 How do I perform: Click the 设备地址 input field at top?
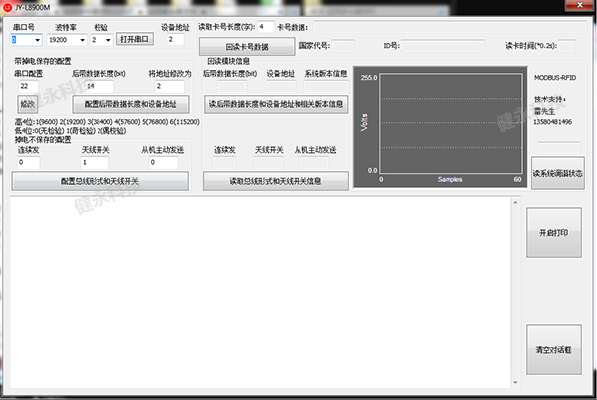click(175, 40)
